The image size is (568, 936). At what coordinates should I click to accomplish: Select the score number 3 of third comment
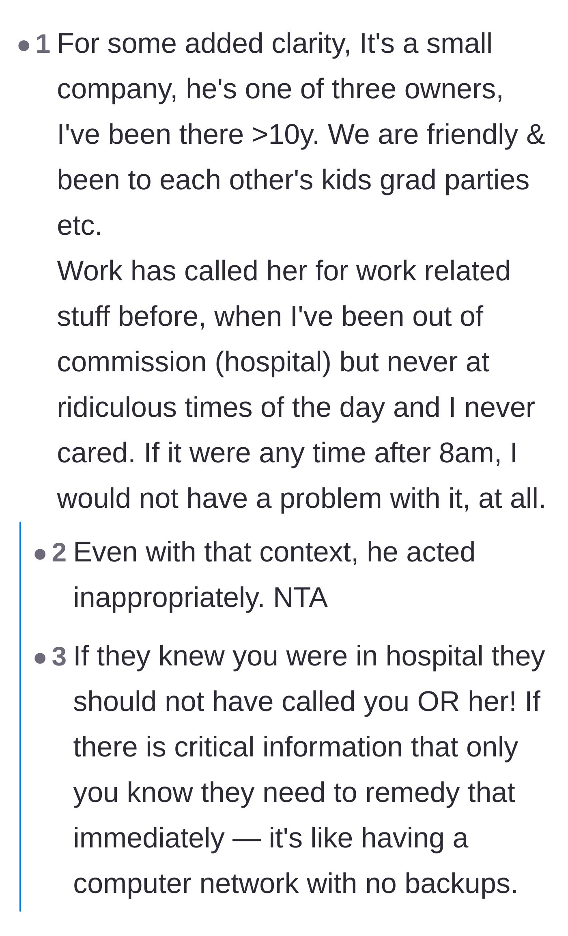[59, 656]
